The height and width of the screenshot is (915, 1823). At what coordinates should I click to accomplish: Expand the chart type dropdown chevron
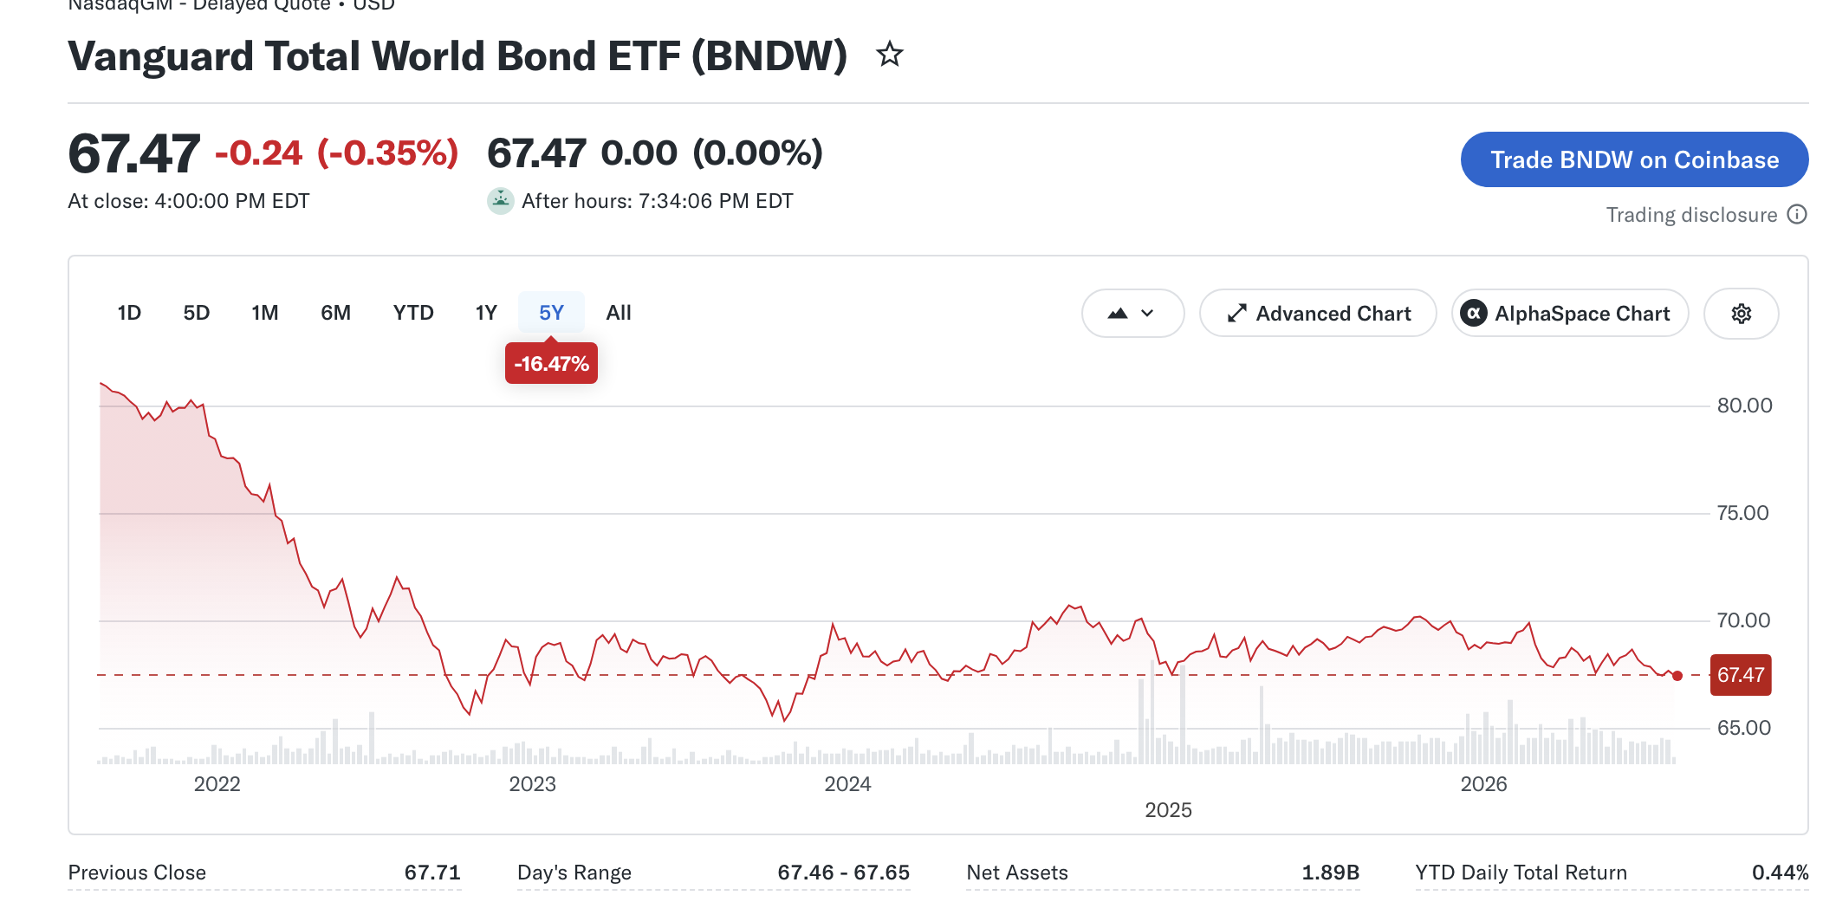[x=1147, y=314]
